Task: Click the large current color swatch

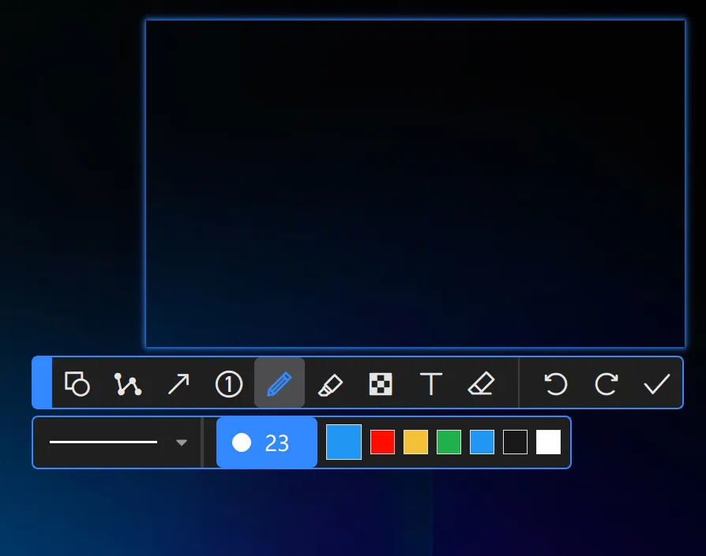Action: tap(344, 442)
